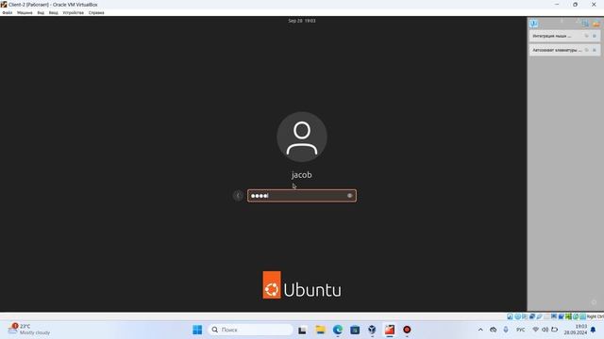Click the optical disk status icon
Image resolution: width=604 pixels, height=339 pixels.
(517, 316)
